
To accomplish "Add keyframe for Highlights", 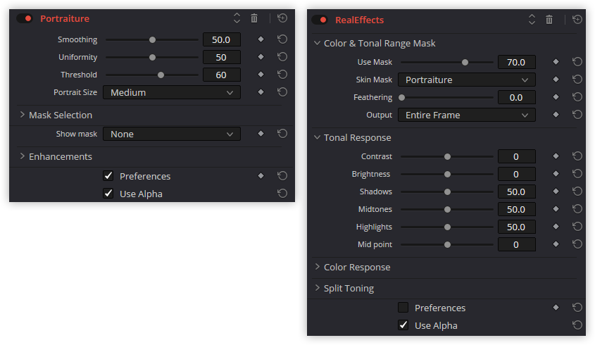I will click(x=556, y=227).
